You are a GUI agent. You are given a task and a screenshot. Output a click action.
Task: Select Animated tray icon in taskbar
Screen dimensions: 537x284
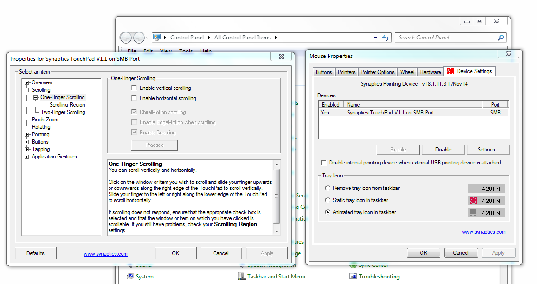click(x=327, y=212)
